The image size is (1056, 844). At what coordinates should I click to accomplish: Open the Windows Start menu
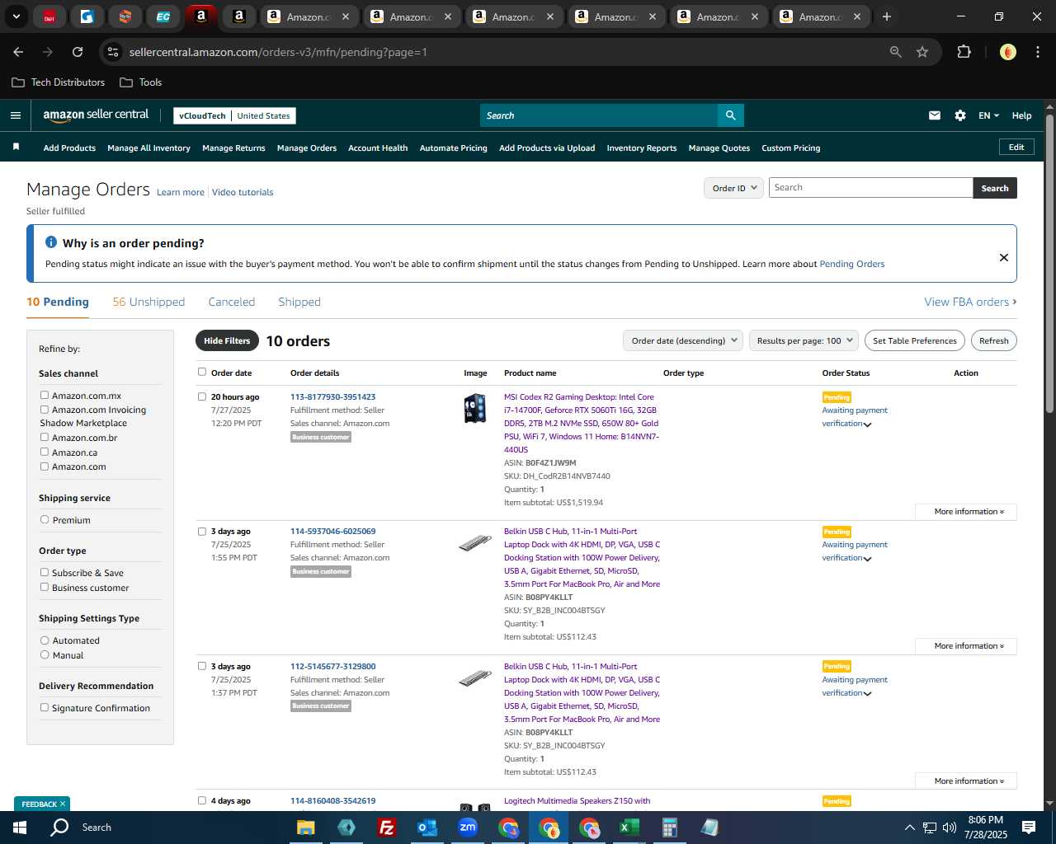coord(20,828)
